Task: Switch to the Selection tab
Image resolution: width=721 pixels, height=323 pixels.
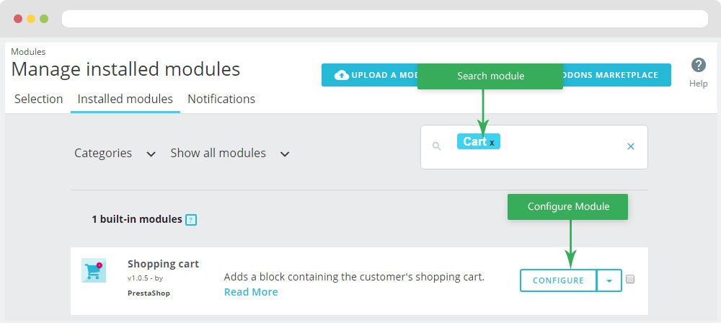Action: coord(38,99)
